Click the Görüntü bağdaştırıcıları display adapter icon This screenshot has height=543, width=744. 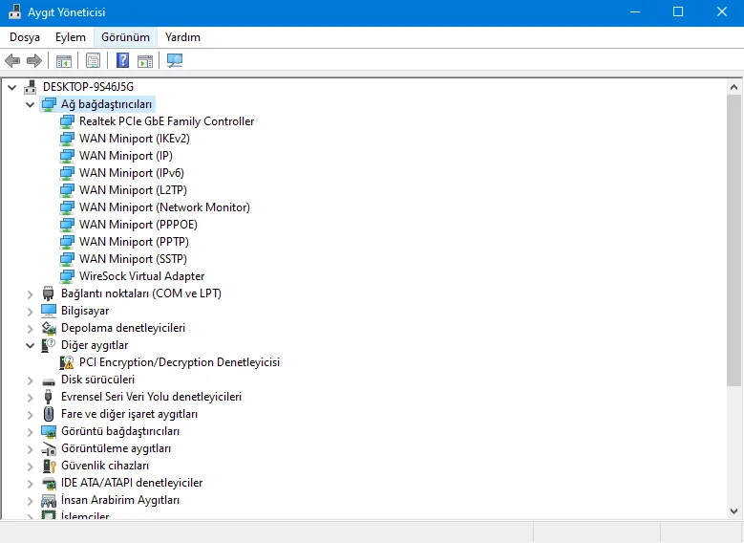point(49,431)
